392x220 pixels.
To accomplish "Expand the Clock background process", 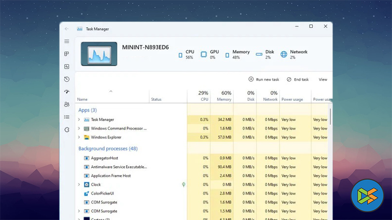I will (x=79, y=185).
